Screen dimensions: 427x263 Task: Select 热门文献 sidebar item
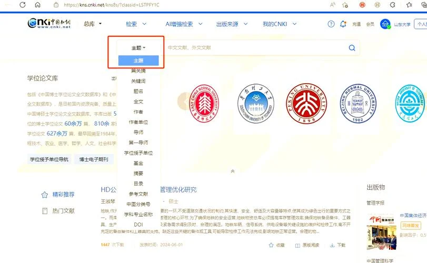pyautogui.click(x=63, y=211)
